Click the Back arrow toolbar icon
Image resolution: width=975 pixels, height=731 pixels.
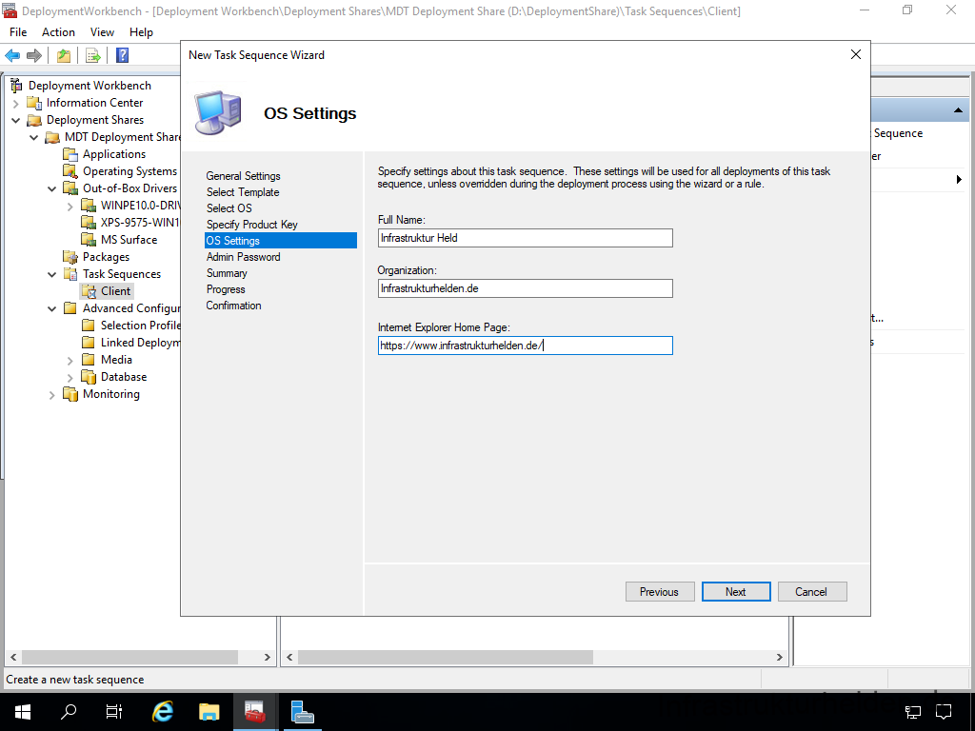(12, 55)
